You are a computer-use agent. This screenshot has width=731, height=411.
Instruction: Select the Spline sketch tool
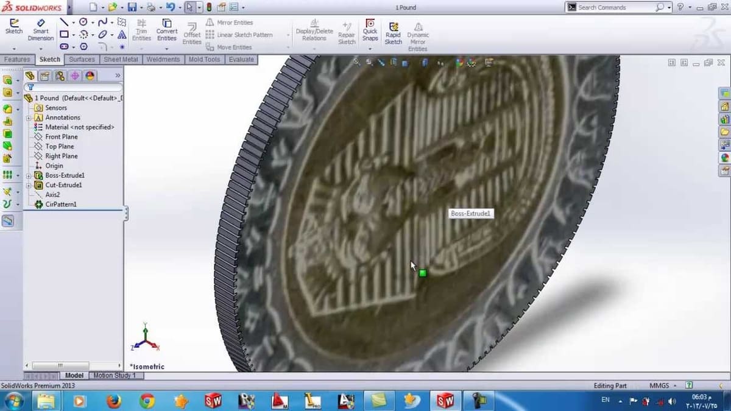[102, 22]
